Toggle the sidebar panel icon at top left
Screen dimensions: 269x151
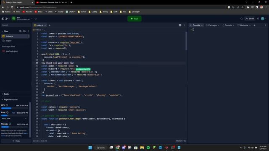(x=3, y=18)
